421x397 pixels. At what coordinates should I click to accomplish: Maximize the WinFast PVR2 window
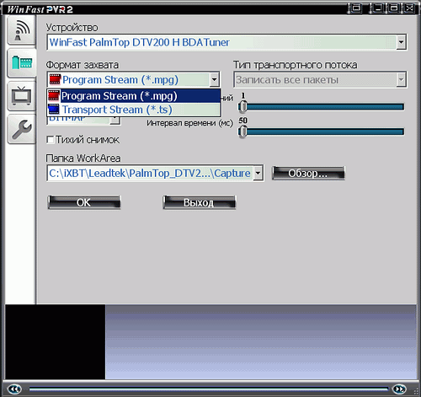[x=393, y=8]
